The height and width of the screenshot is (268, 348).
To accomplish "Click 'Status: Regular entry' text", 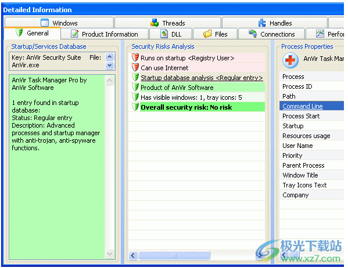I will tap(42, 118).
